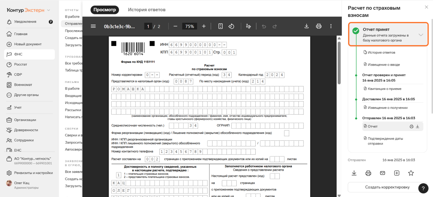Zoom out with the minus icon
This screenshot has height=197, width=433.
175,26
